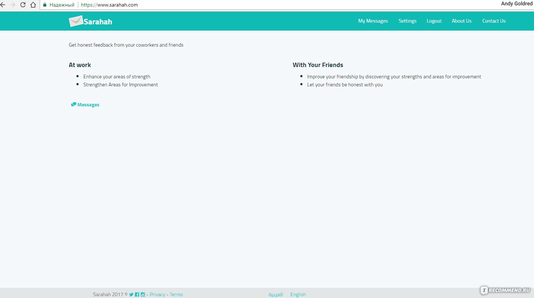Click the browser forward arrow
Screen dimensions: 534x298
click(x=13, y=5)
